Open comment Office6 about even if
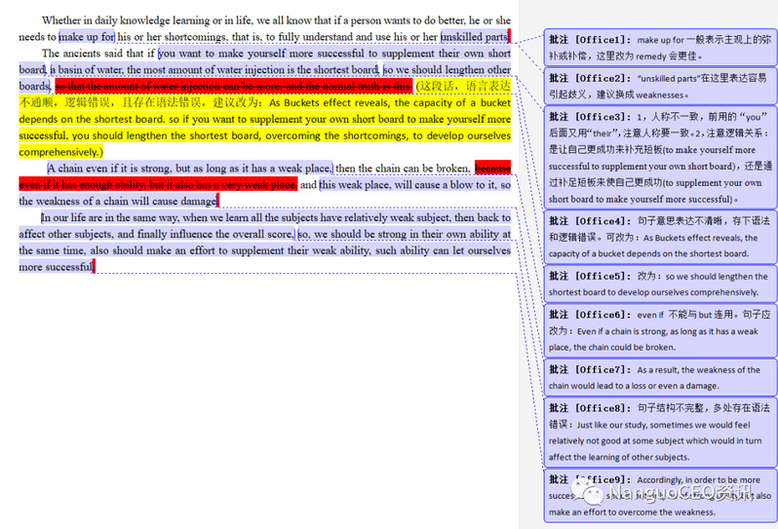Viewport: 778px width, 529px height. click(660, 330)
